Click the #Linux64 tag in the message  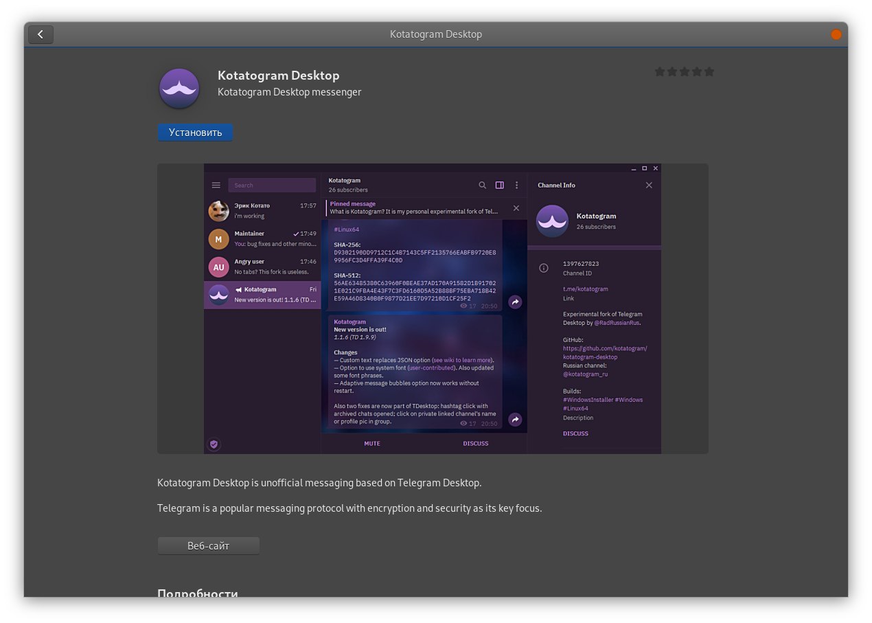pyautogui.click(x=346, y=229)
